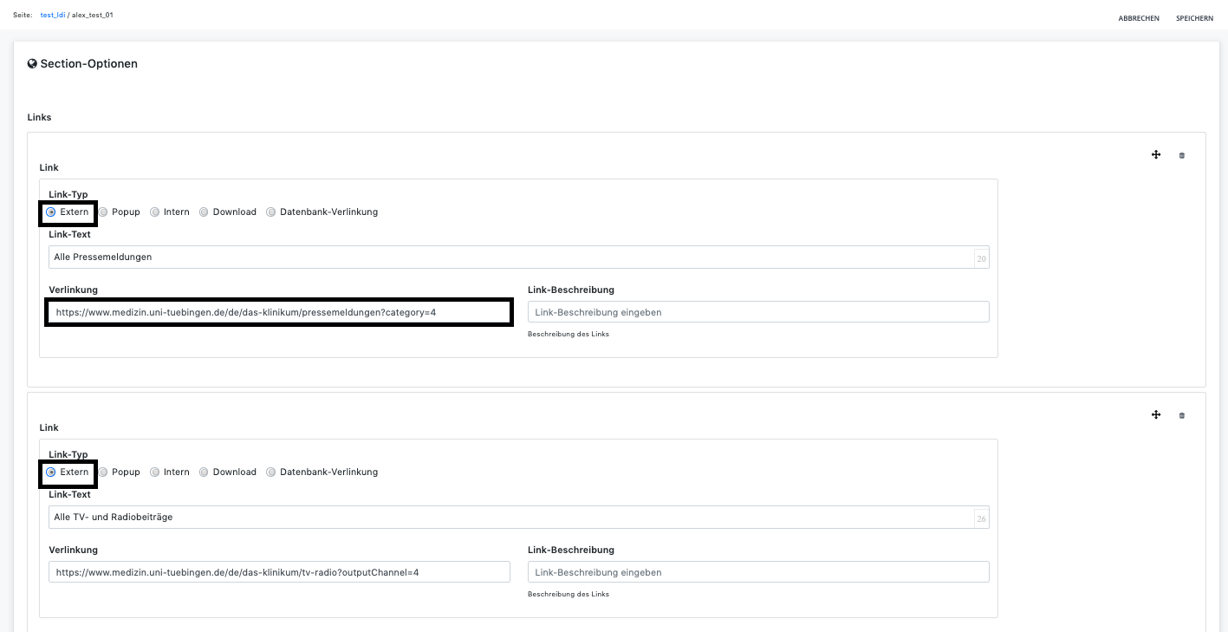Select Popup link type for TV- und Radiobeiträge

[103, 472]
